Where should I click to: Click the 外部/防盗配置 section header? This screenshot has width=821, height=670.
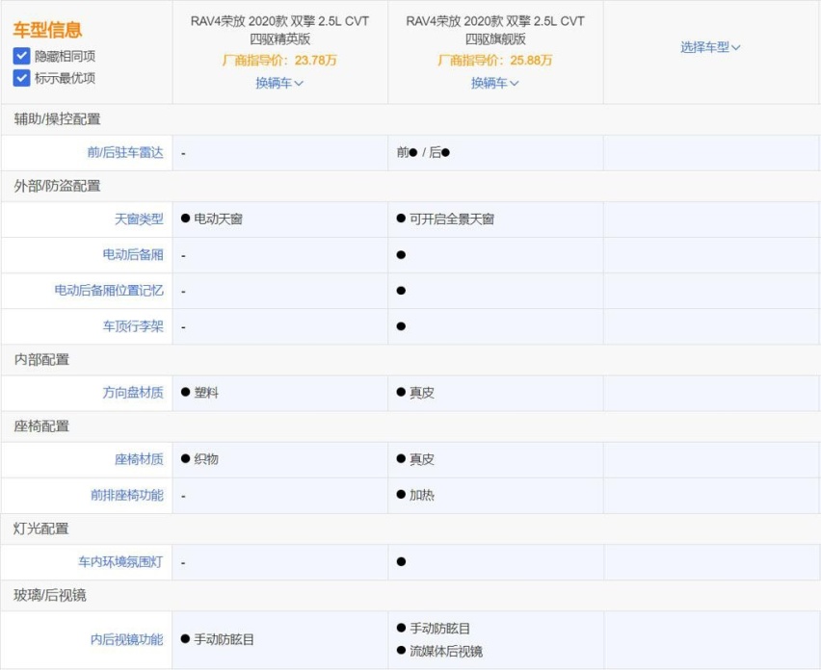pyautogui.click(x=57, y=186)
